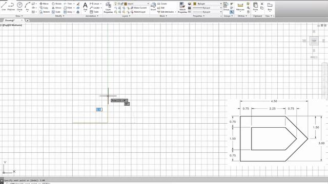Expand the Block panel
The image size is (328, 184).
coord(163,16)
